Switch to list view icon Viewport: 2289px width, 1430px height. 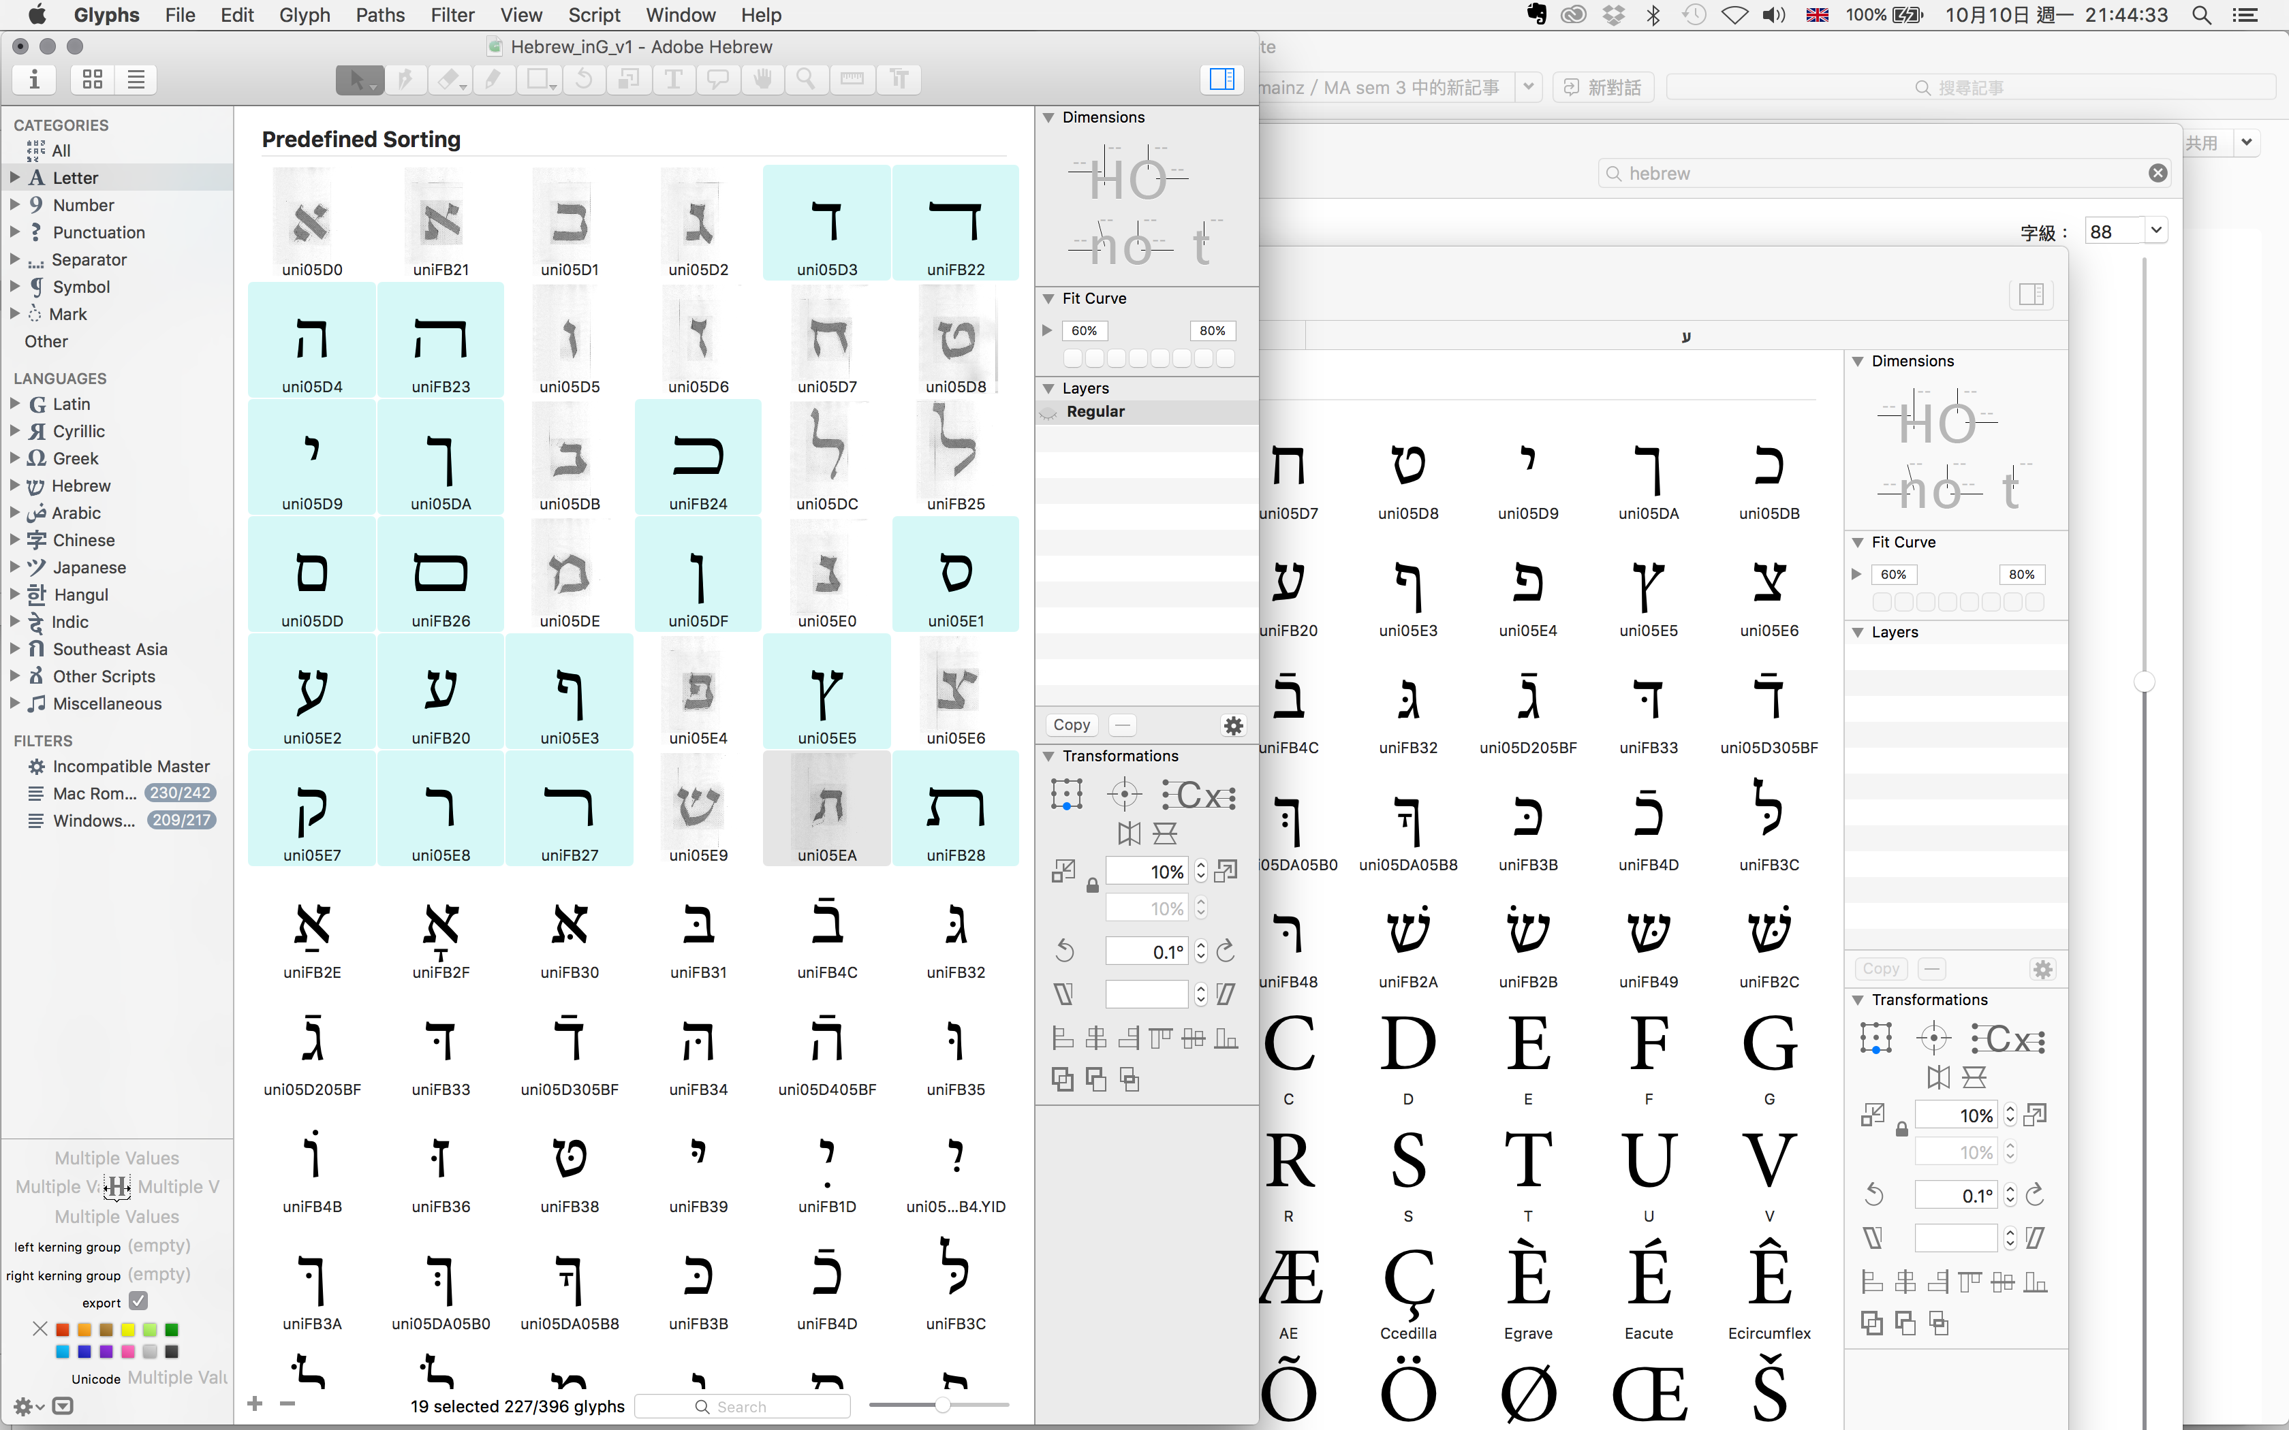tap(136, 80)
